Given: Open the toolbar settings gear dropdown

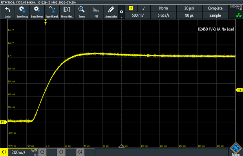Looking at the screenshot, I should click(122, 12).
